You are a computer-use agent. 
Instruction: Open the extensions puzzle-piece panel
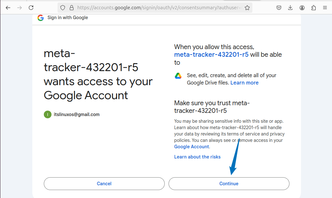click(313, 8)
